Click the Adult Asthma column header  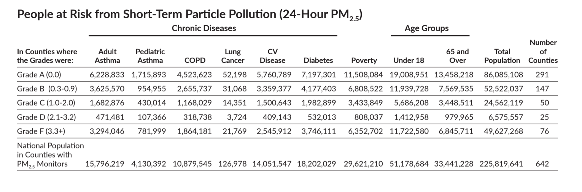pos(107,56)
